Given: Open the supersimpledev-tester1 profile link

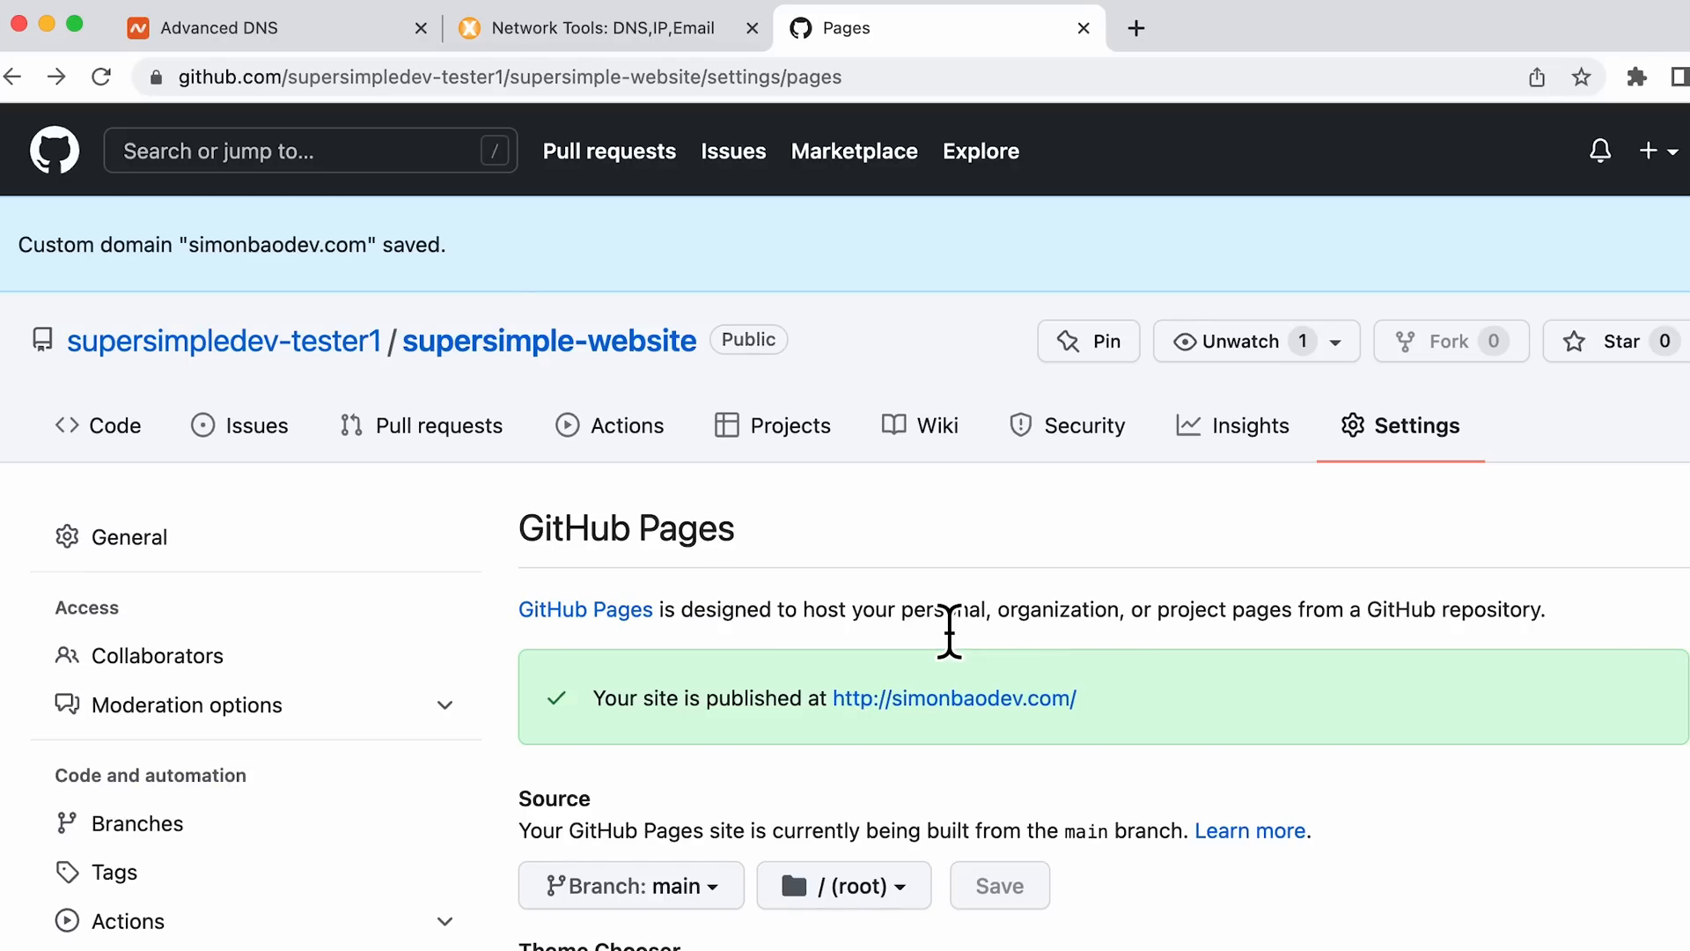Looking at the screenshot, I should coord(224,341).
